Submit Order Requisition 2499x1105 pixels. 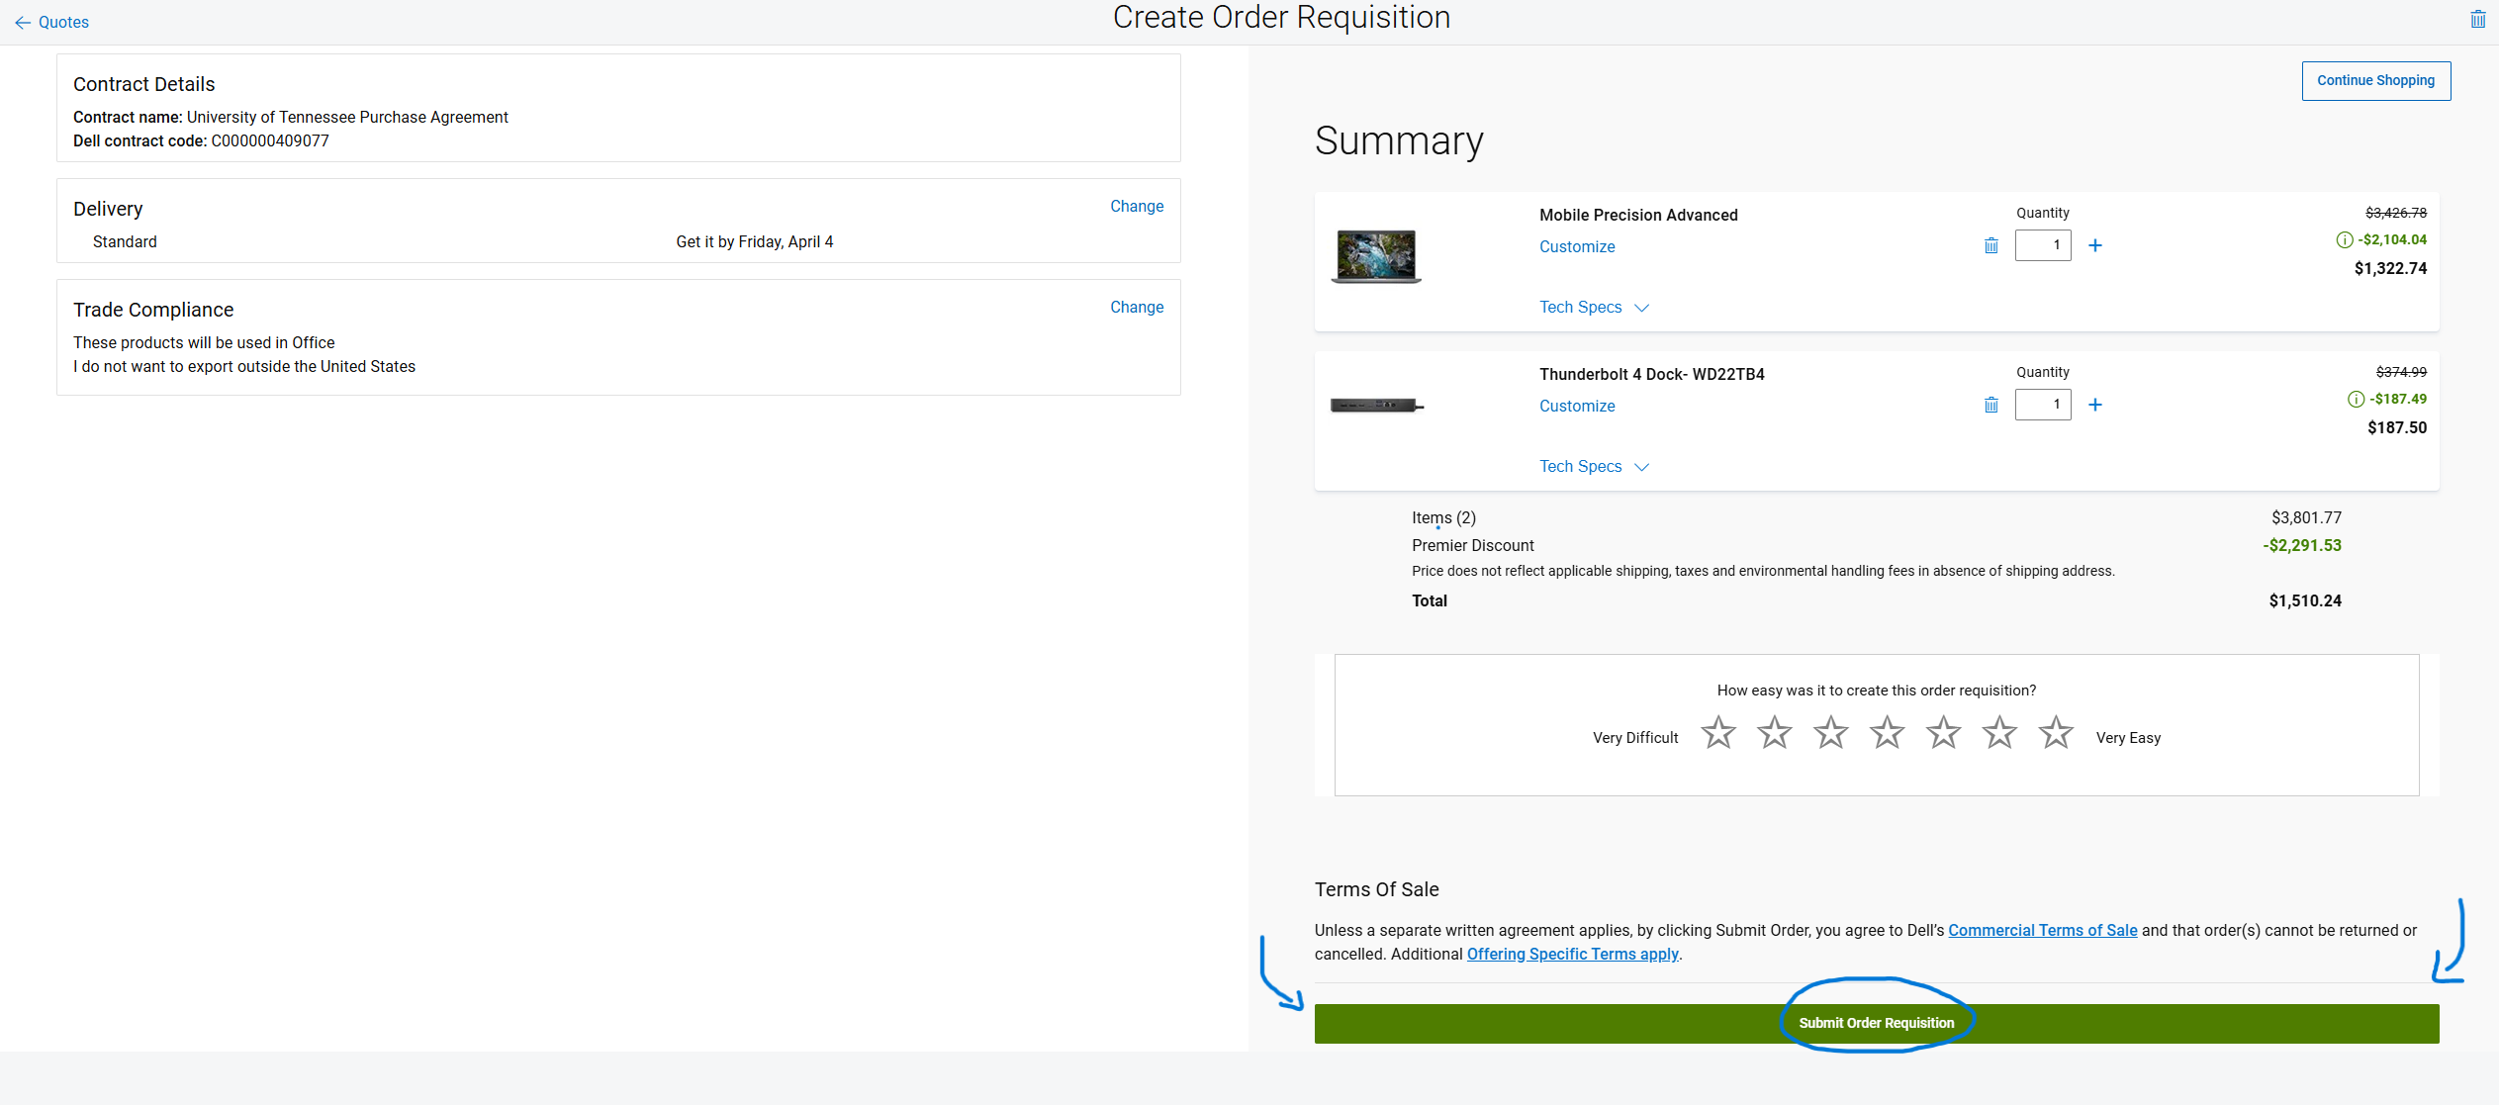click(1876, 1023)
